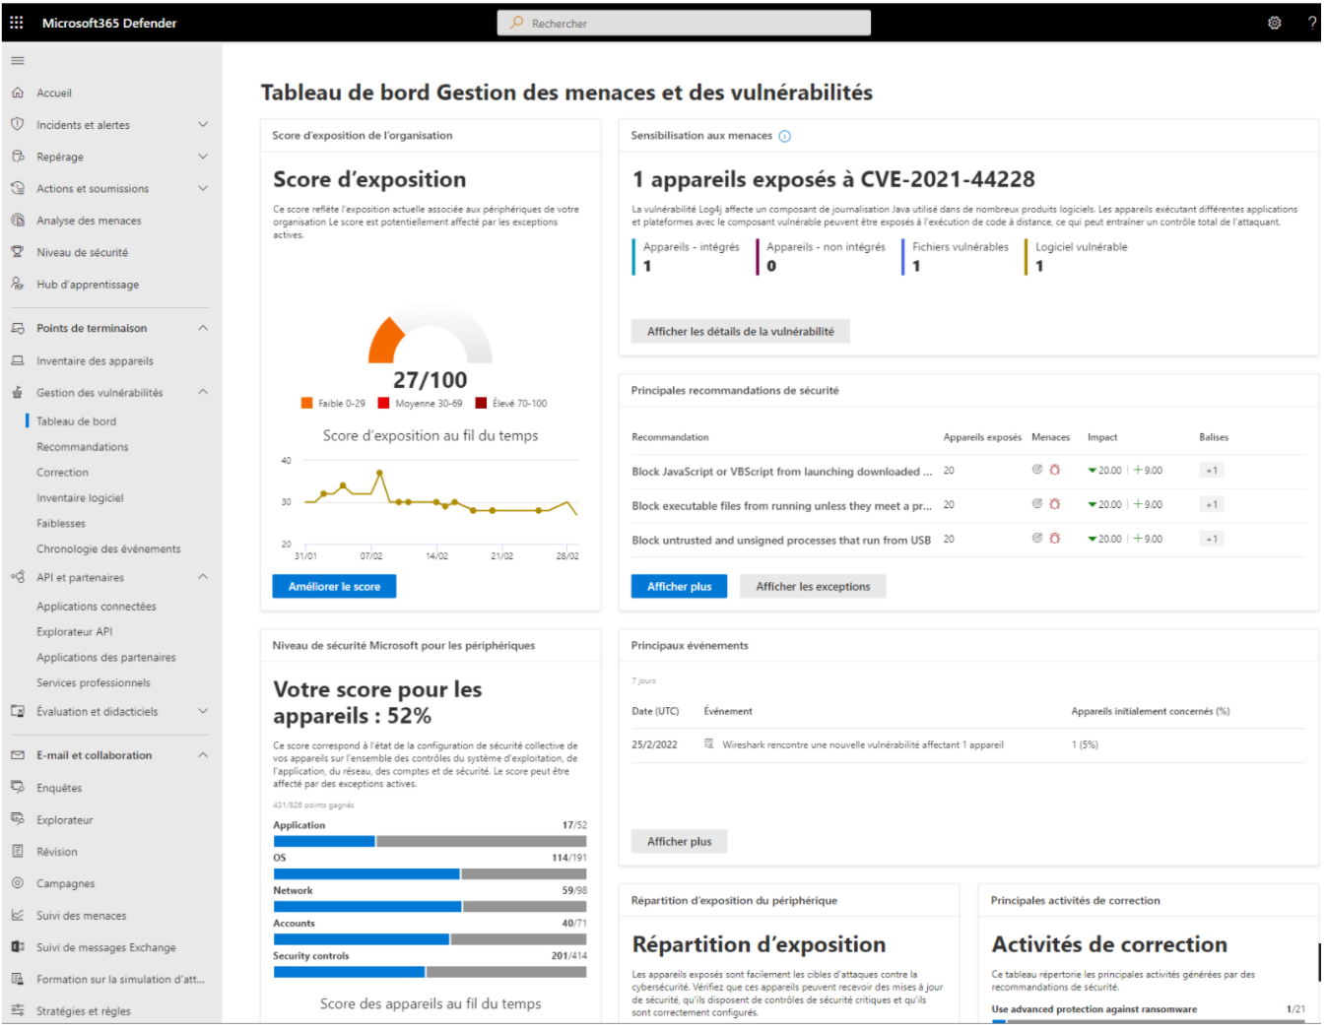
Task: Click the Accueil home icon
Action: pos(17,93)
